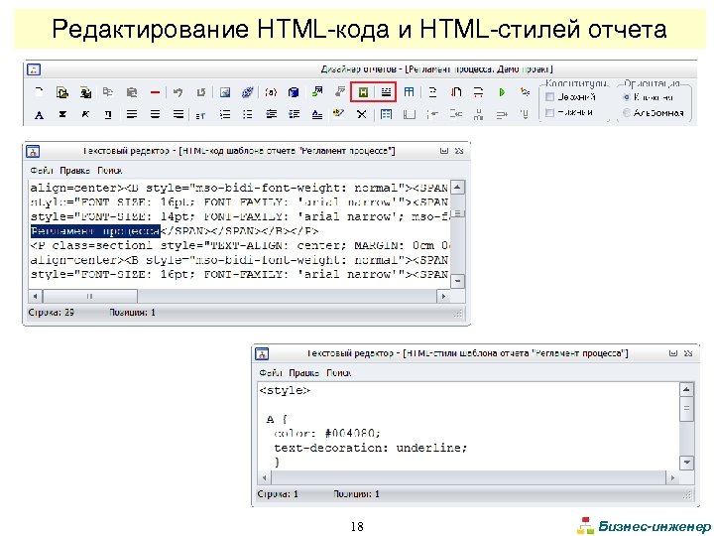Screen dimensions: 714x536
Task: Align text left icon
Action: pos(132,115)
